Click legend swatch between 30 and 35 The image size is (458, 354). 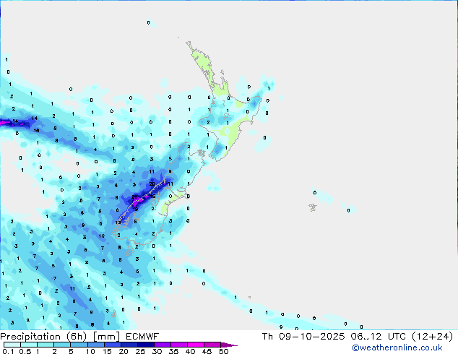point(162,345)
